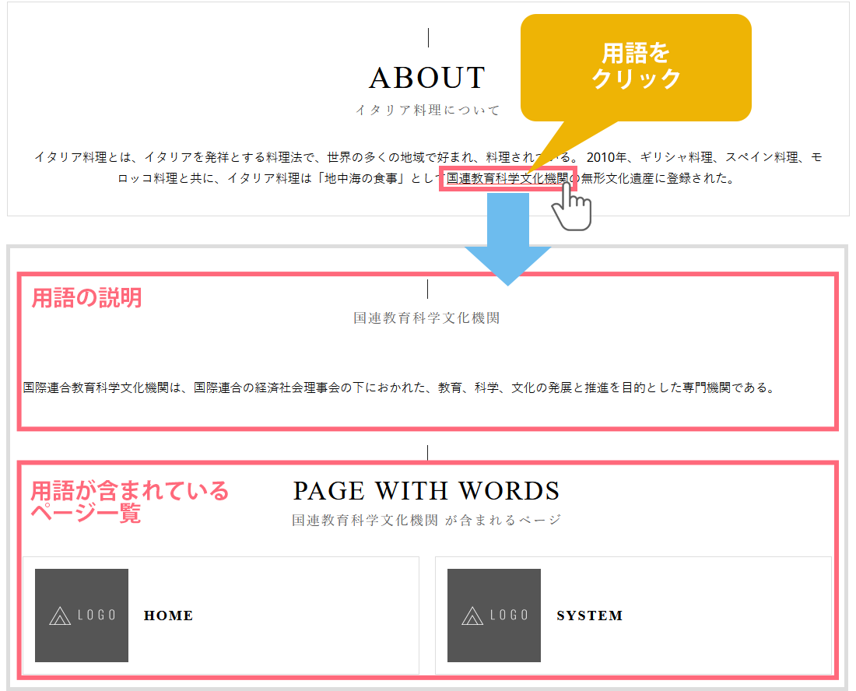The image size is (856, 691).
Task: Click the yellow 用語をクリック callout bubble
Action: [635, 67]
